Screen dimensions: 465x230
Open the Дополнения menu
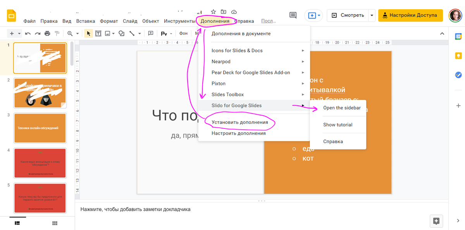click(x=215, y=21)
